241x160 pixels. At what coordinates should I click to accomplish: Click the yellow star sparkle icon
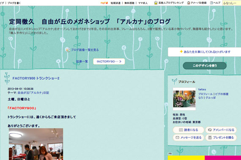(181, 52)
